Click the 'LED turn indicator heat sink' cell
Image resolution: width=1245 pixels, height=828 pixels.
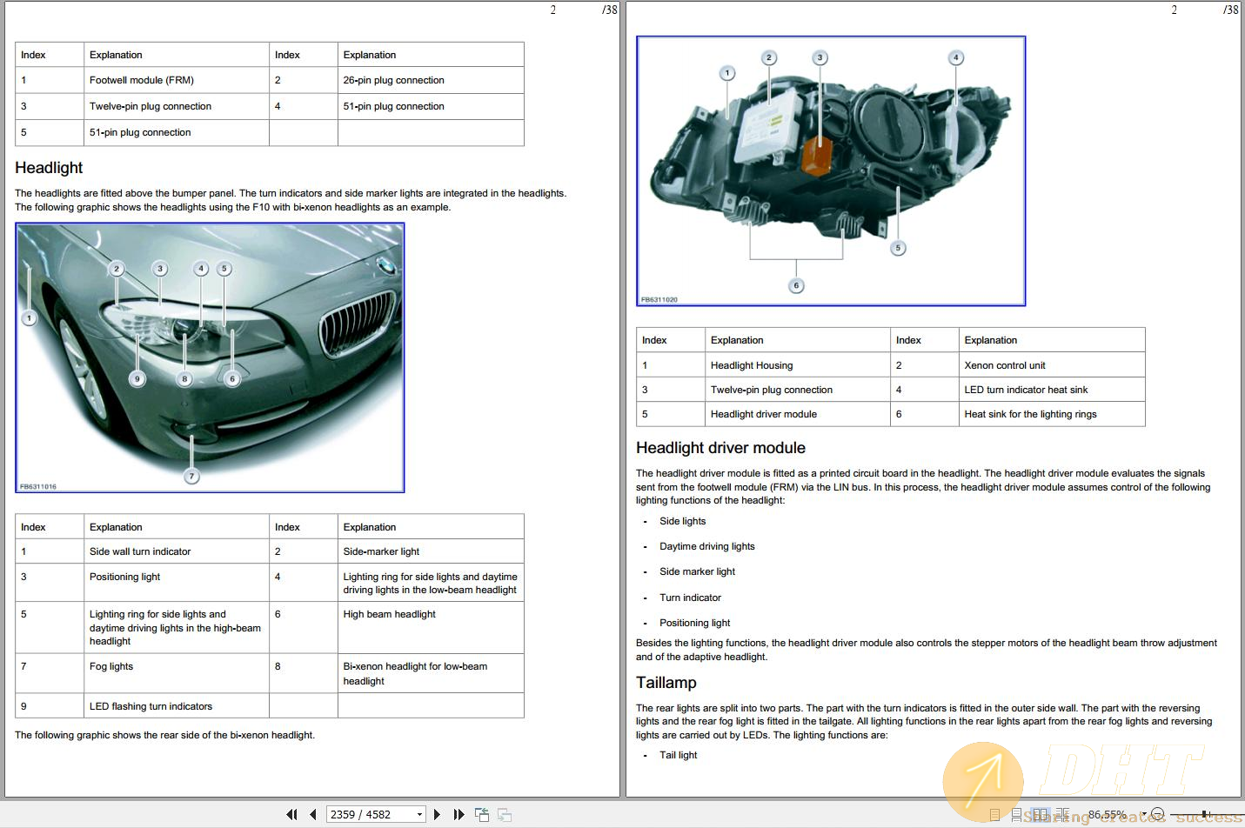point(1052,390)
